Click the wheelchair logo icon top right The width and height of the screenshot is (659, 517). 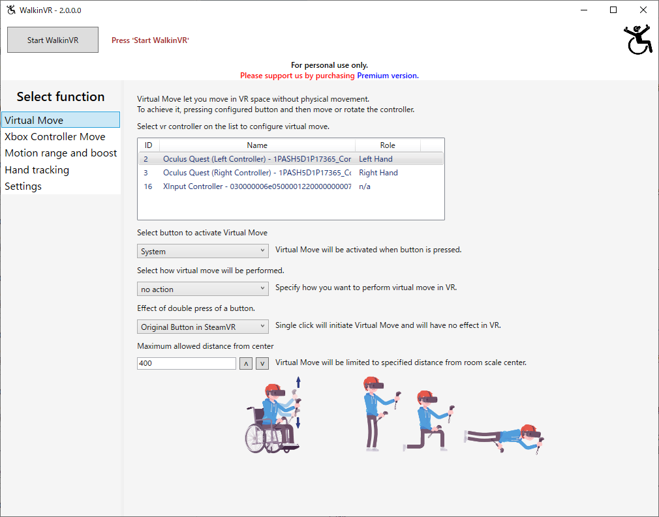click(x=638, y=40)
